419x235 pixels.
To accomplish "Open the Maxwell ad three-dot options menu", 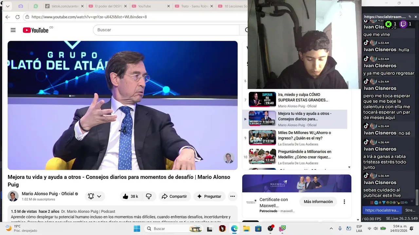I will pyautogui.click(x=344, y=202).
